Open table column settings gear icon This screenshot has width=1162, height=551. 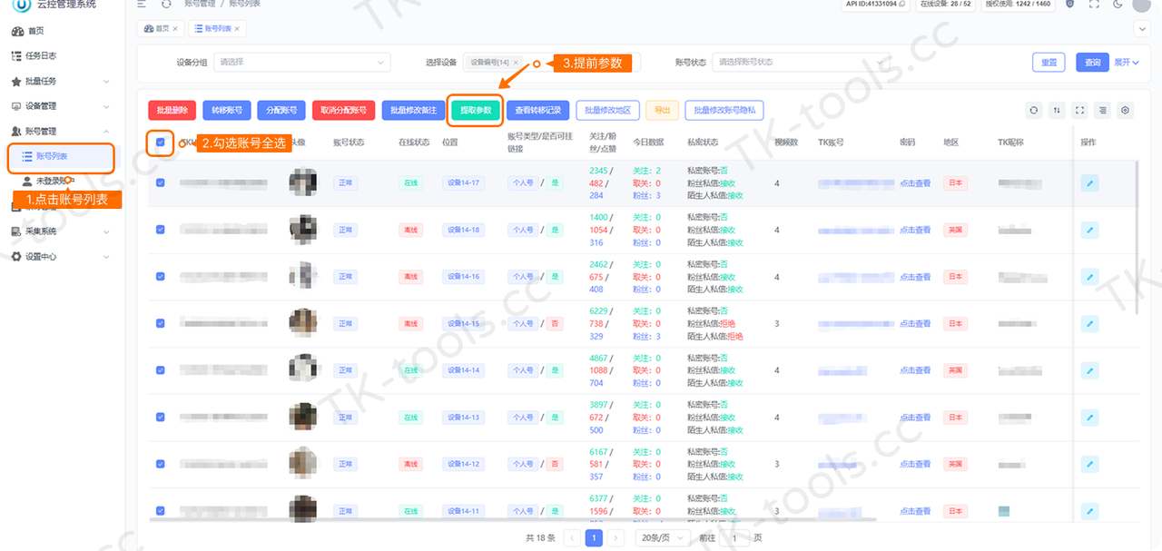point(1126,111)
